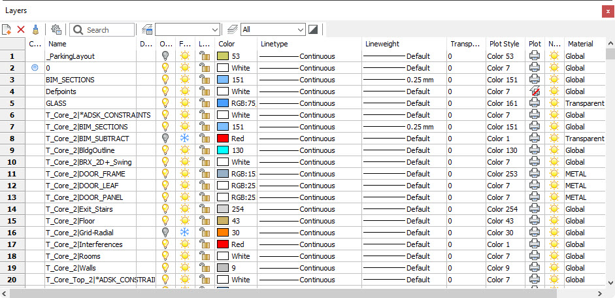This screenshot has width=615, height=298.
Task: Freeze the Defpoints layer sun icon
Action: coord(185,91)
